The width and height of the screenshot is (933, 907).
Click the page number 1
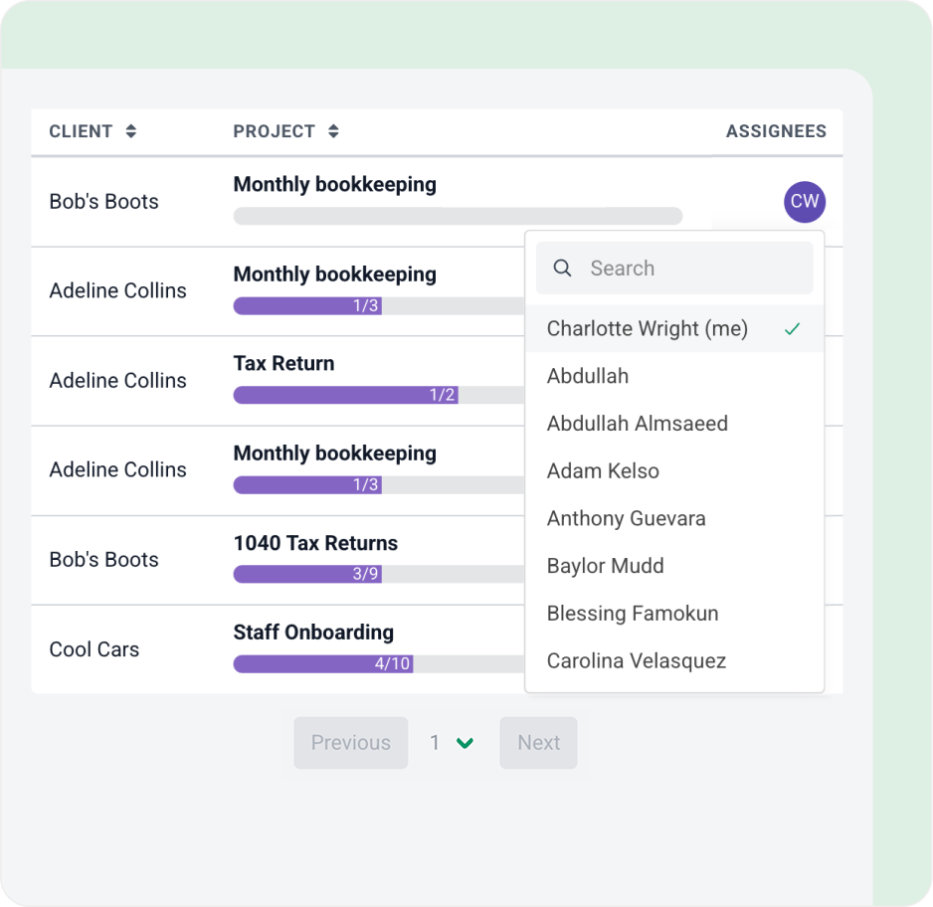coord(435,743)
